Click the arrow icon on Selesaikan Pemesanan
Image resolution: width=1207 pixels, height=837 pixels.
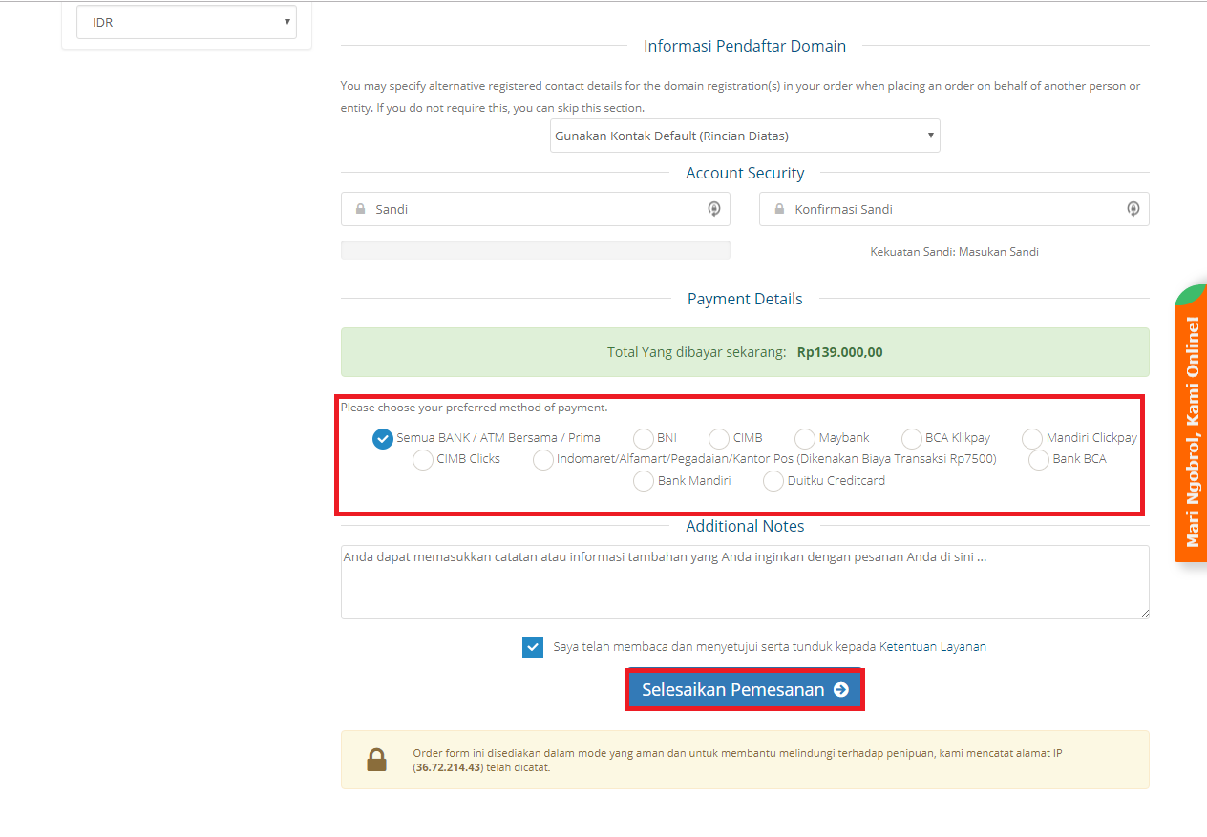pos(840,690)
